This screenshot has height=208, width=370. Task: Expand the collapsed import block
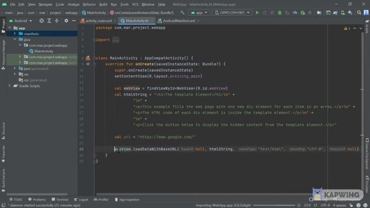pyautogui.click(x=116, y=40)
